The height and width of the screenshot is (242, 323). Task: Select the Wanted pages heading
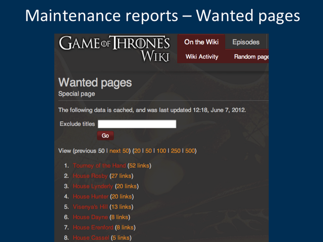click(x=95, y=83)
